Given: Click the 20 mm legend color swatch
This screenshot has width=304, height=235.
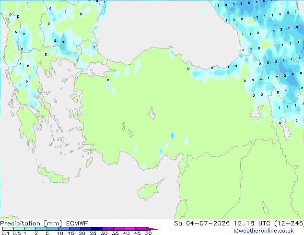Looking at the screenshot, I should pyautogui.click(x=85, y=229).
